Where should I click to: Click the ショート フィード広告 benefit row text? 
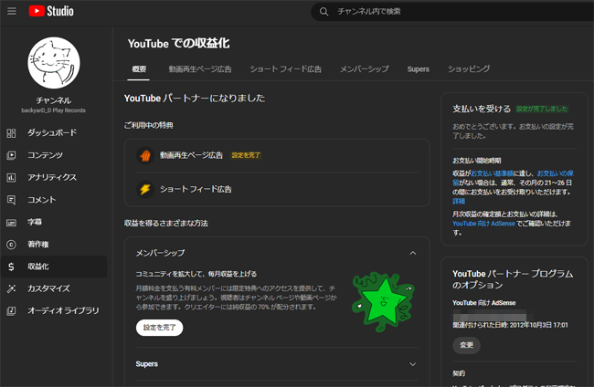point(196,189)
